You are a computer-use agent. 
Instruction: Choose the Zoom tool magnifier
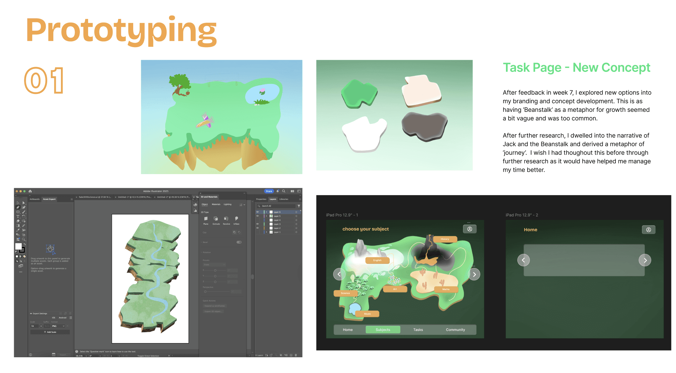pyautogui.click(x=24, y=239)
